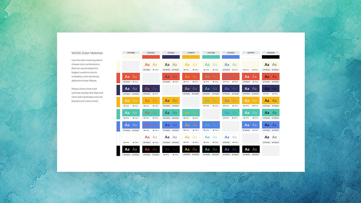Viewport: 361px width, 203px height.
Task: Click the red vertical swatch beside second grid row
Action: click(x=118, y=78)
